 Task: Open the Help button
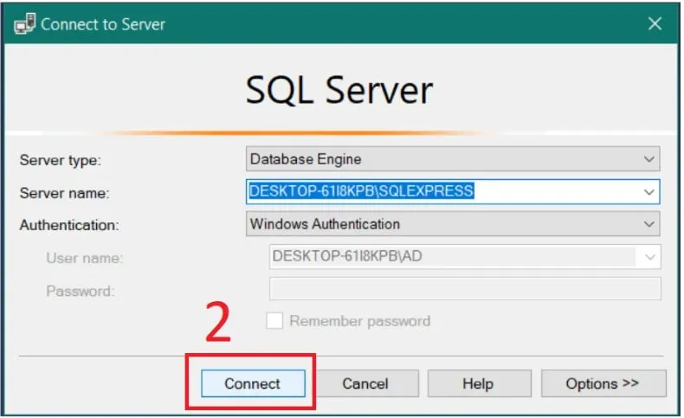point(479,383)
